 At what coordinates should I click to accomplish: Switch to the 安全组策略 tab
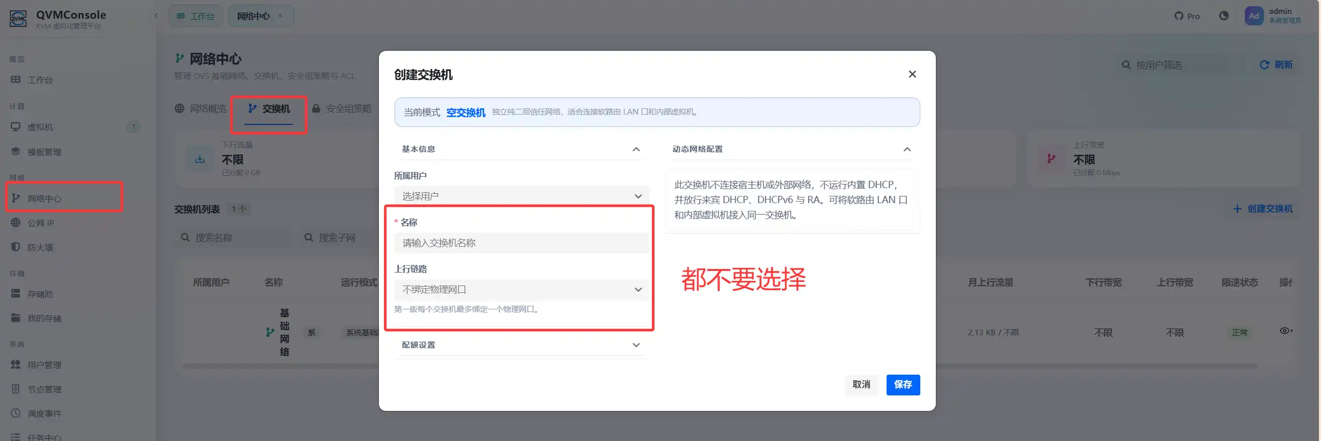(x=342, y=109)
